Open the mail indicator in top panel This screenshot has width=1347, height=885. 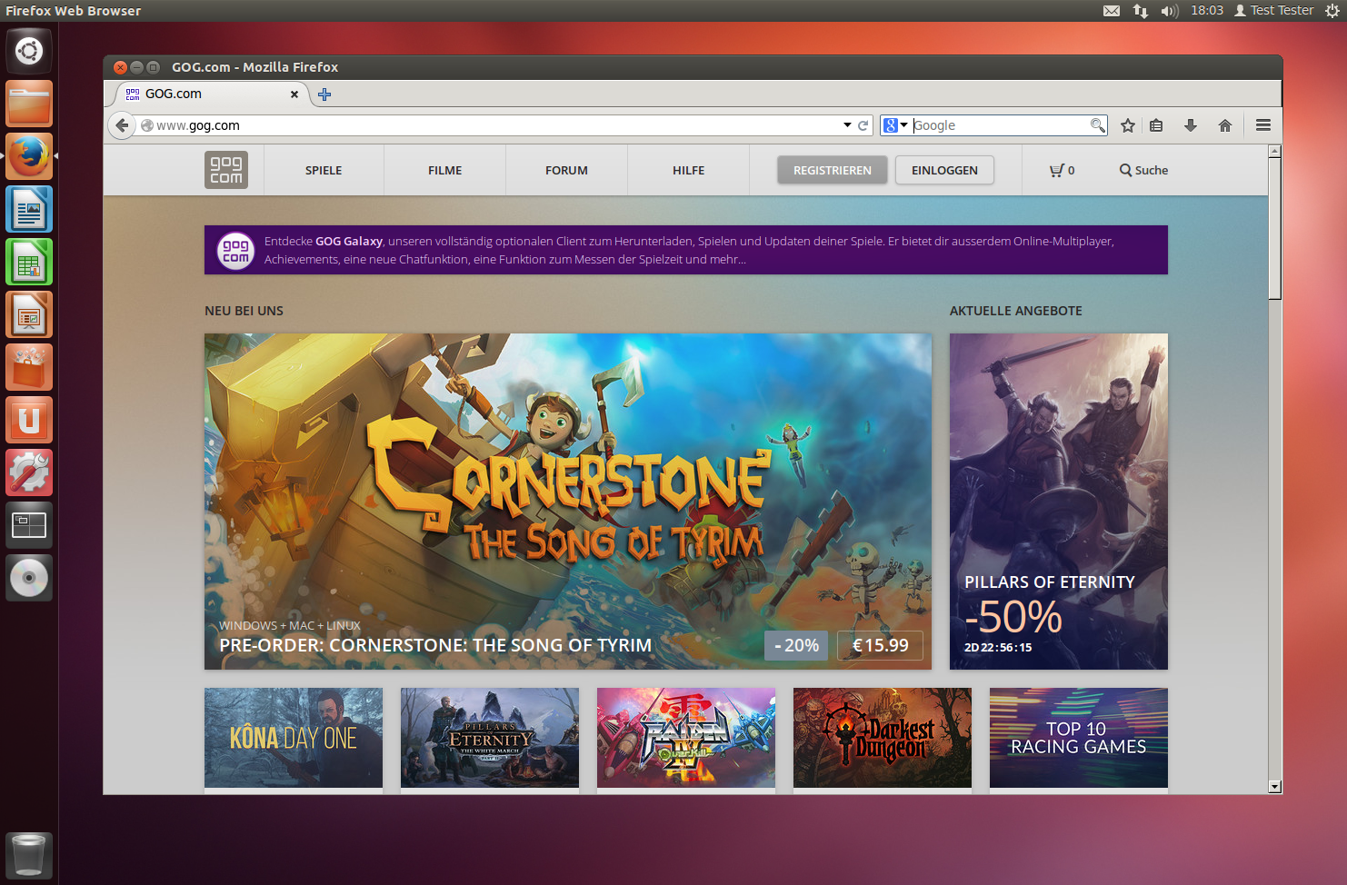click(1112, 11)
